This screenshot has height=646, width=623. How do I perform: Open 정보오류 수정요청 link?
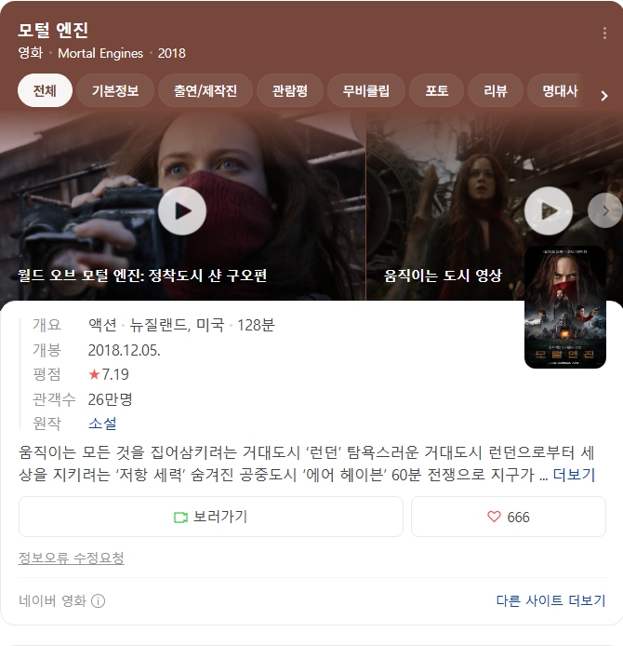[72, 559]
